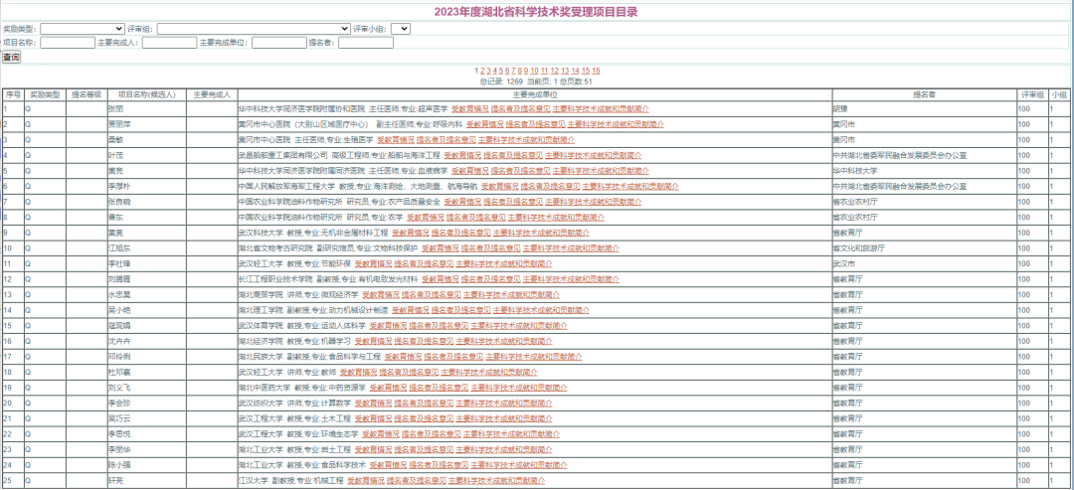
Task: Click the 项目名称(候选人) column header
Action: click(x=146, y=94)
